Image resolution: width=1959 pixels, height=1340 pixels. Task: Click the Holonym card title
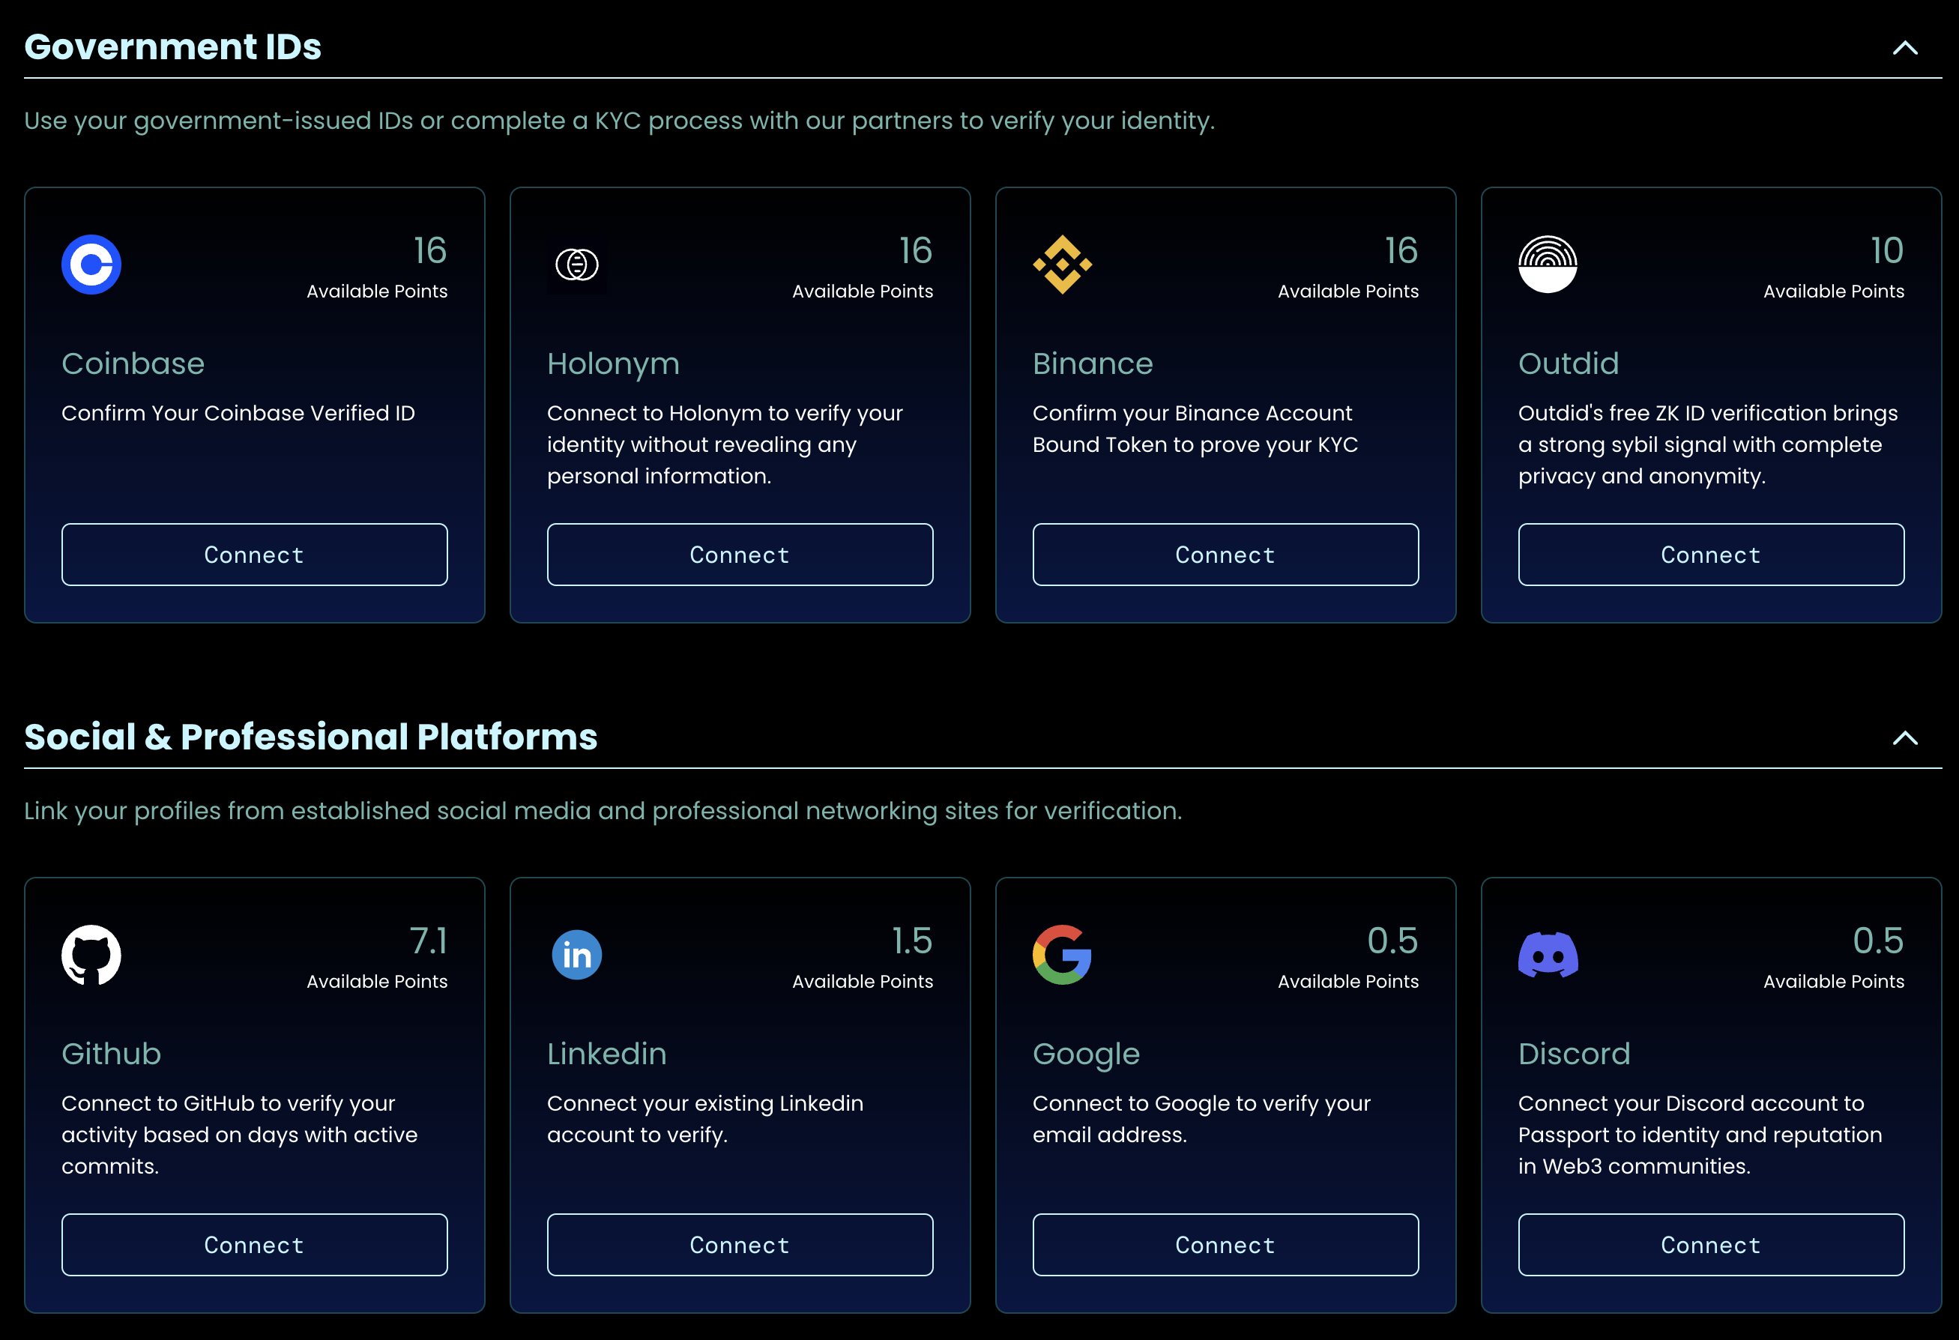[x=613, y=365]
